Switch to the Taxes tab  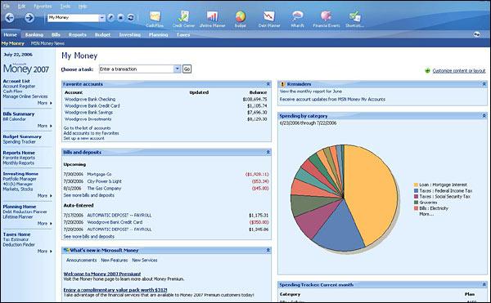[x=183, y=34]
